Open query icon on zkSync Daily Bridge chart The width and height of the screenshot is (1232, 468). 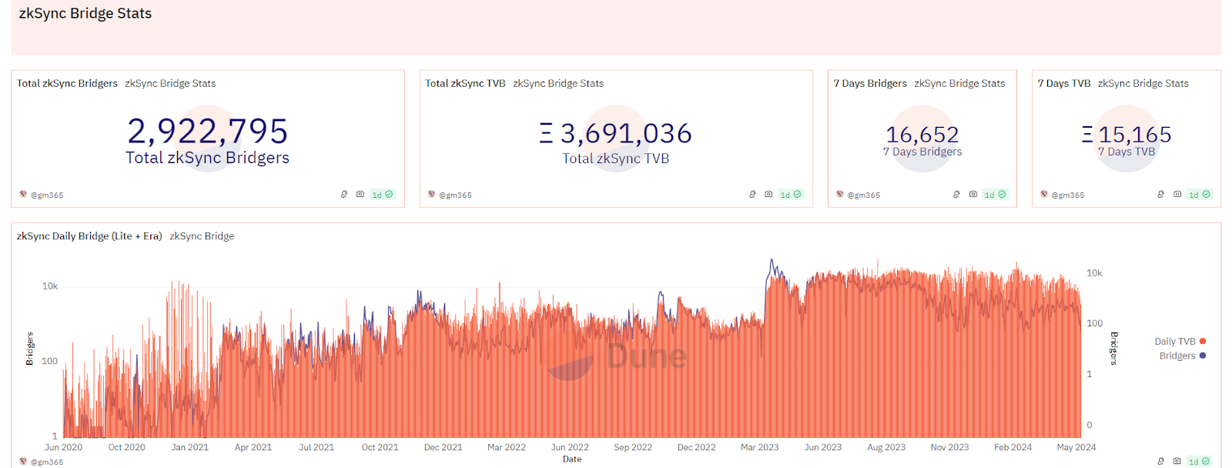[x=1160, y=462]
